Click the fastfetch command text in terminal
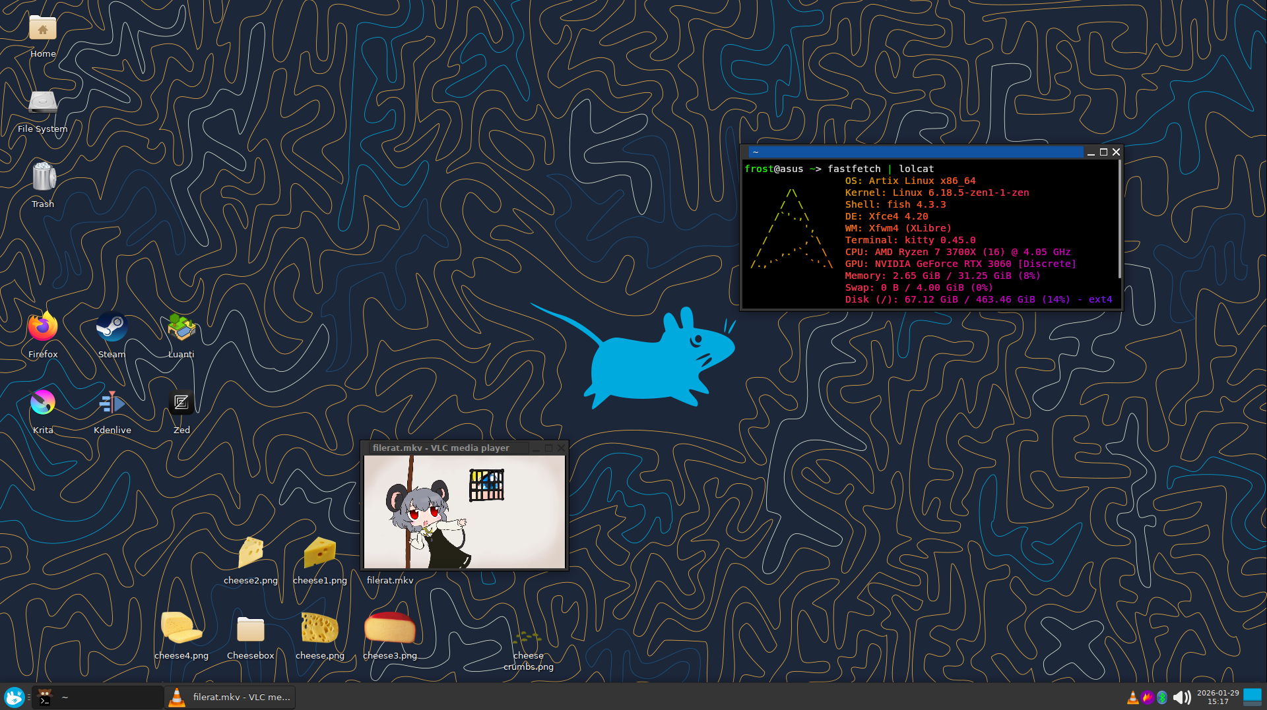 854,169
